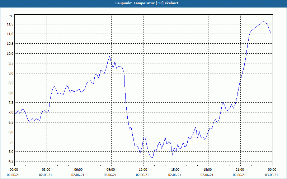Pick the 5,0 y-axis label
Viewport: 287px width, 179px height.
coord(11,152)
